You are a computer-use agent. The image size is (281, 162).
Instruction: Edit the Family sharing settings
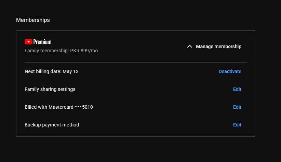coord(237,89)
